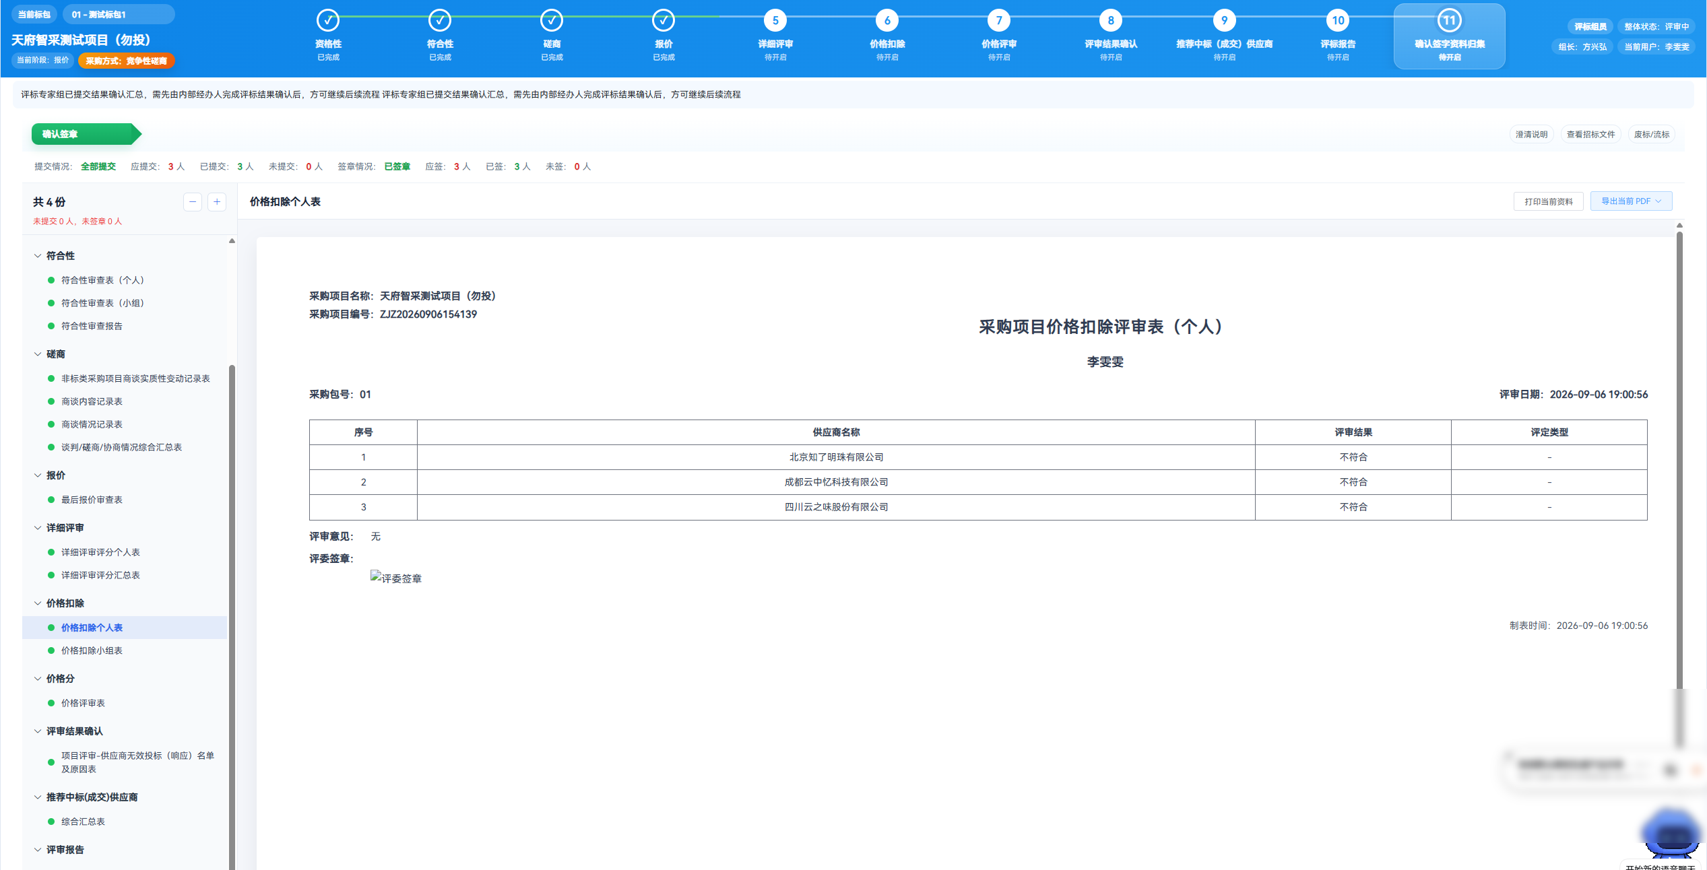Go to step 7 价格评审
Image resolution: width=1707 pixels, height=870 pixels.
click(x=999, y=21)
